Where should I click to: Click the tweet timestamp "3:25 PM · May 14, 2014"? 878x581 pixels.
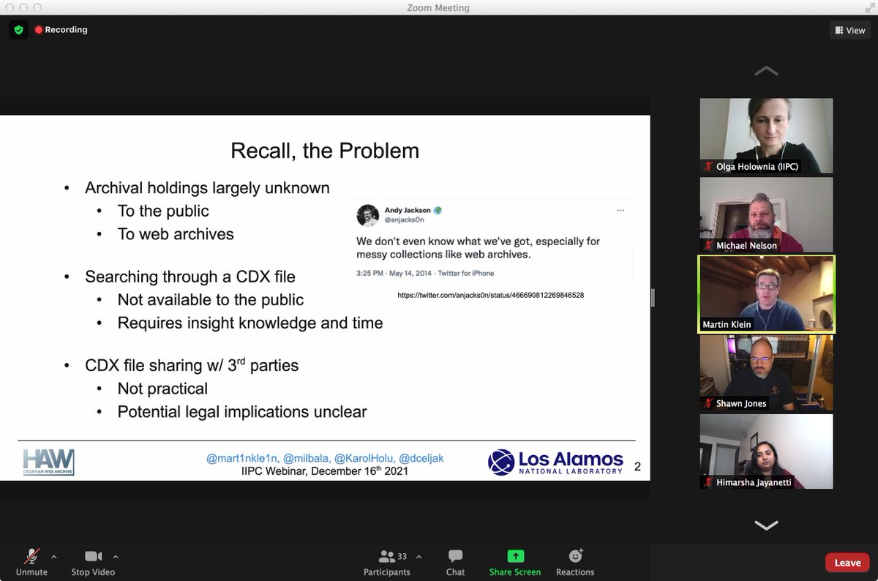point(394,273)
